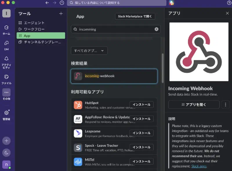Install Leapsome app
This screenshot has width=232, height=171.
(x=142, y=133)
